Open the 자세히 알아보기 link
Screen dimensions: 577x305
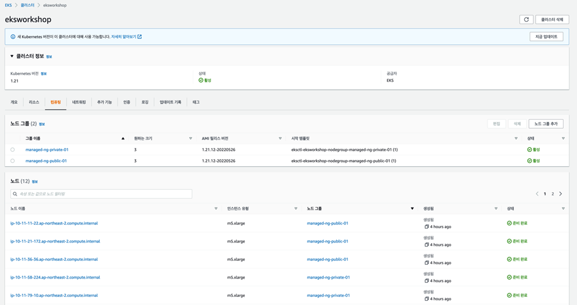pyautogui.click(x=124, y=37)
